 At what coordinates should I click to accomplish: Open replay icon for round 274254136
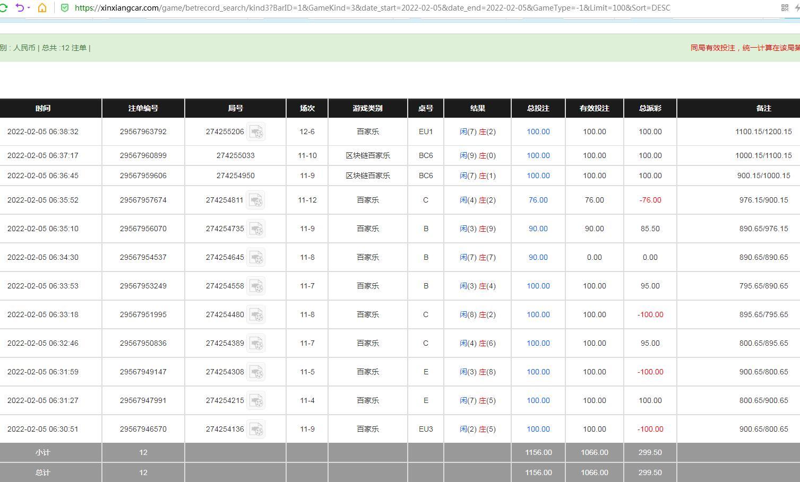tap(256, 430)
